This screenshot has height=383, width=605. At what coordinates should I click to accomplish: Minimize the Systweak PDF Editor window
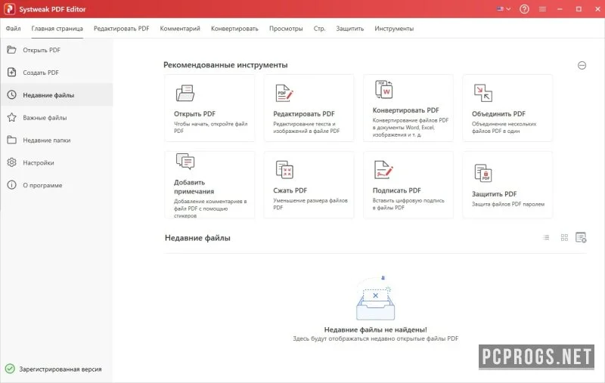[560, 9]
